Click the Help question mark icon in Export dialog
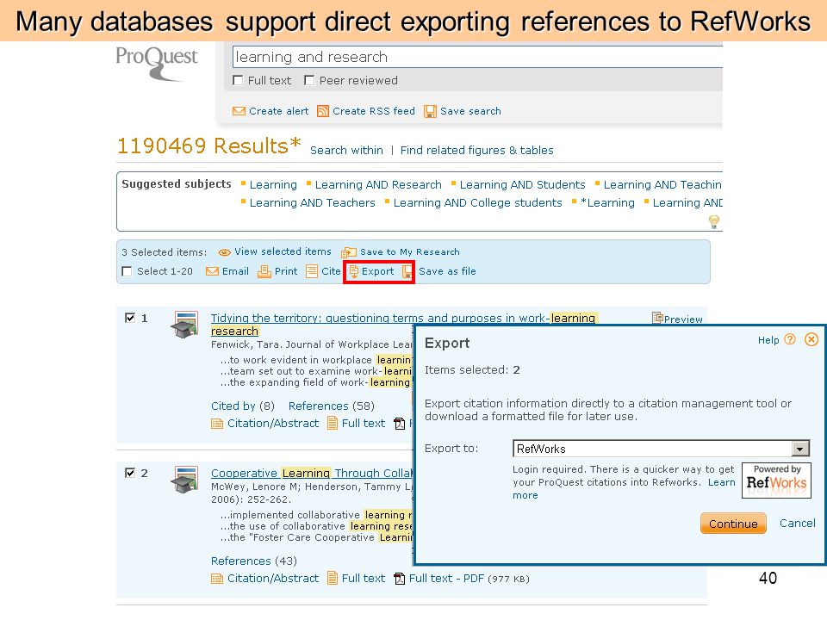827x620 pixels. click(x=790, y=339)
